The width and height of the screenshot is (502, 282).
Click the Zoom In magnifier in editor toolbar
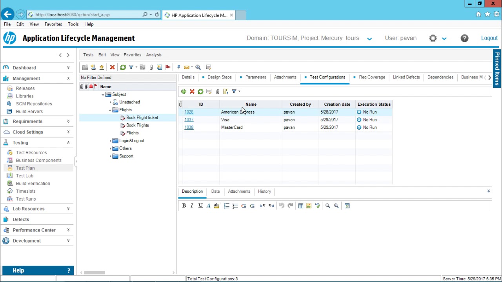336,206
